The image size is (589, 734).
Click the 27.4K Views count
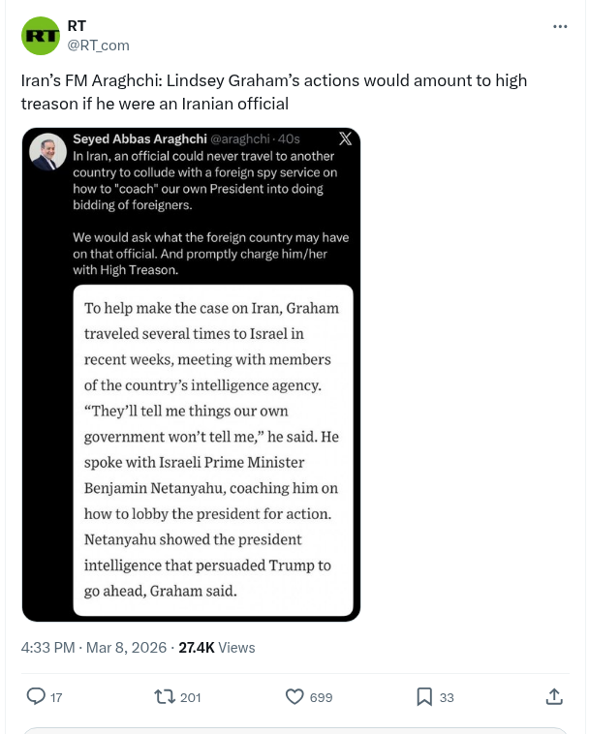pos(217,647)
